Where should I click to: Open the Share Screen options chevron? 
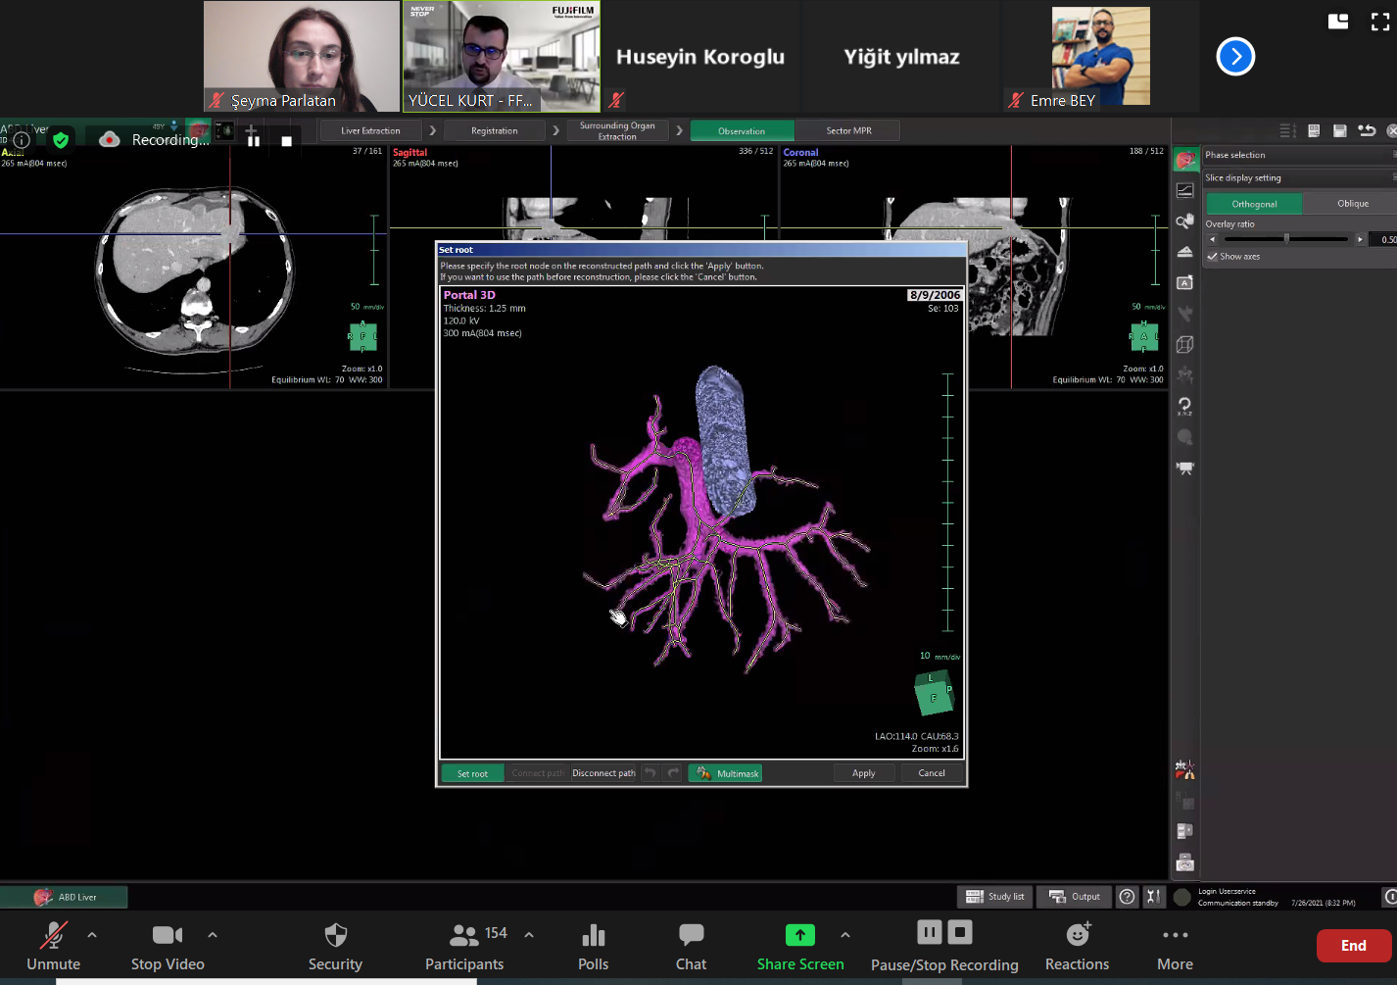point(845,935)
